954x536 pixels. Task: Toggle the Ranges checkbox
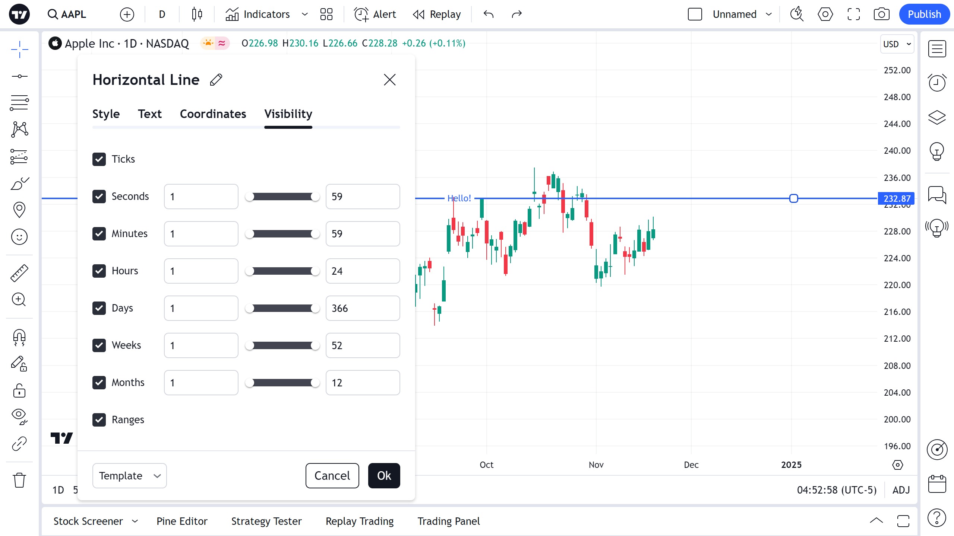point(99,420)
